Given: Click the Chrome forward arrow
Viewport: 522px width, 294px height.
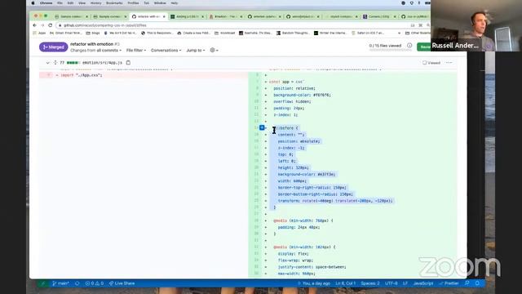Looking at the screenshot, I should tap(42, 25).
